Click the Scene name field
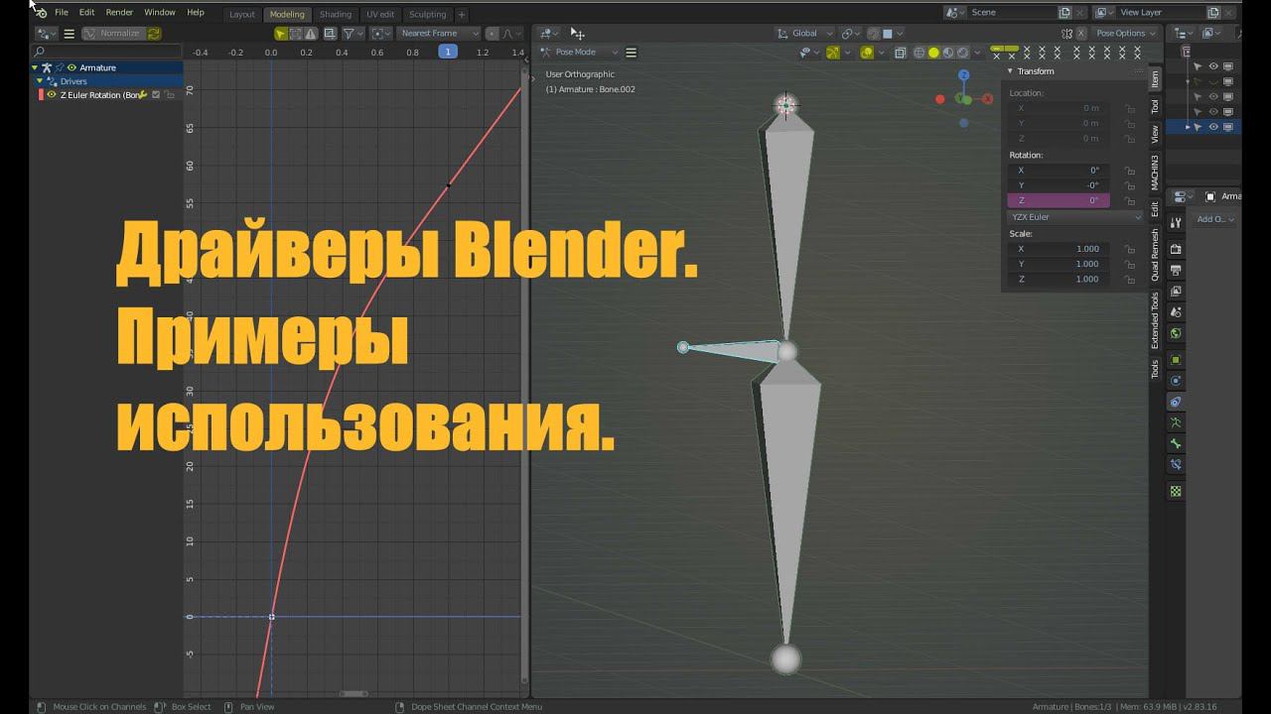1271x714 pixels. point(1012,12)
